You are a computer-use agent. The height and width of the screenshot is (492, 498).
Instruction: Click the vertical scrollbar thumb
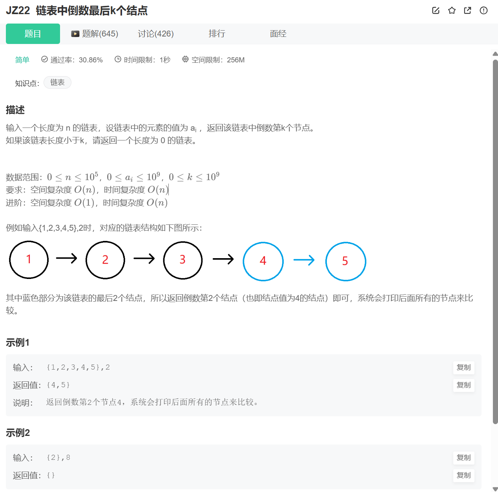pos(495,241)
